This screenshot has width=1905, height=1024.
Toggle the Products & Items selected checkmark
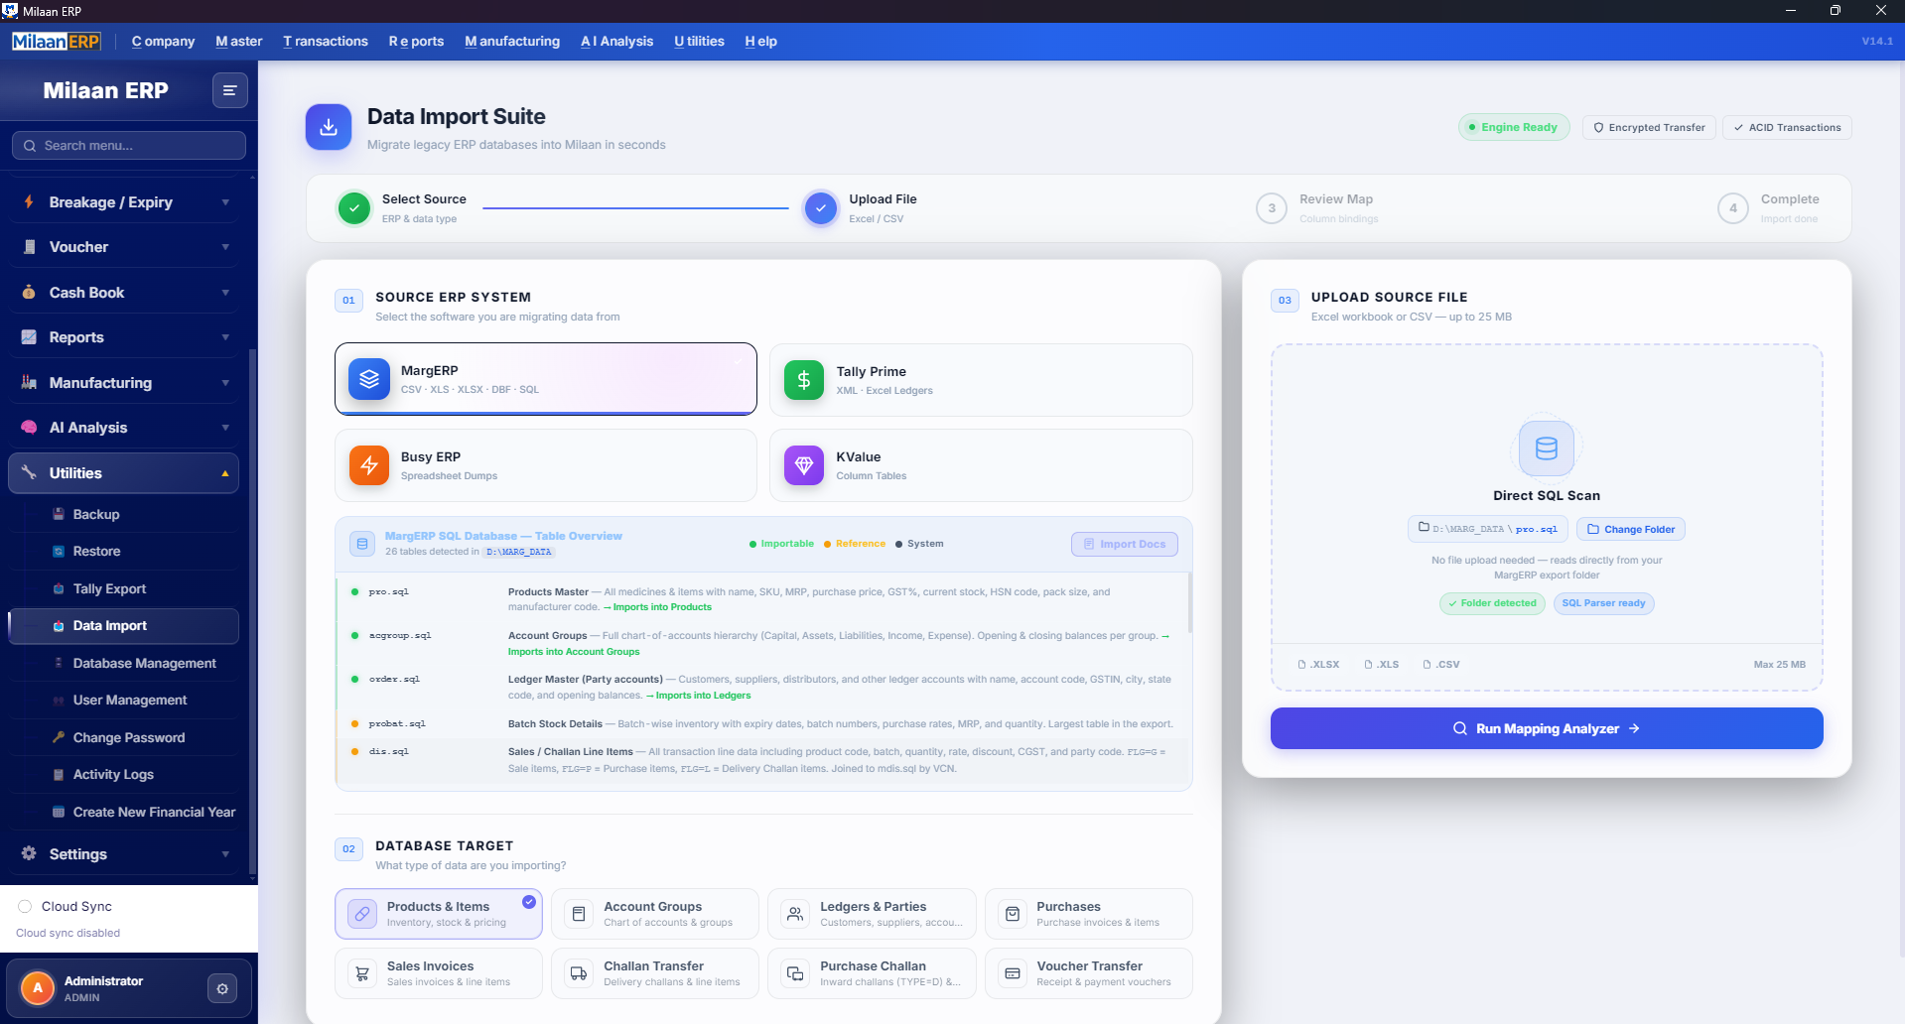[529, 902]
